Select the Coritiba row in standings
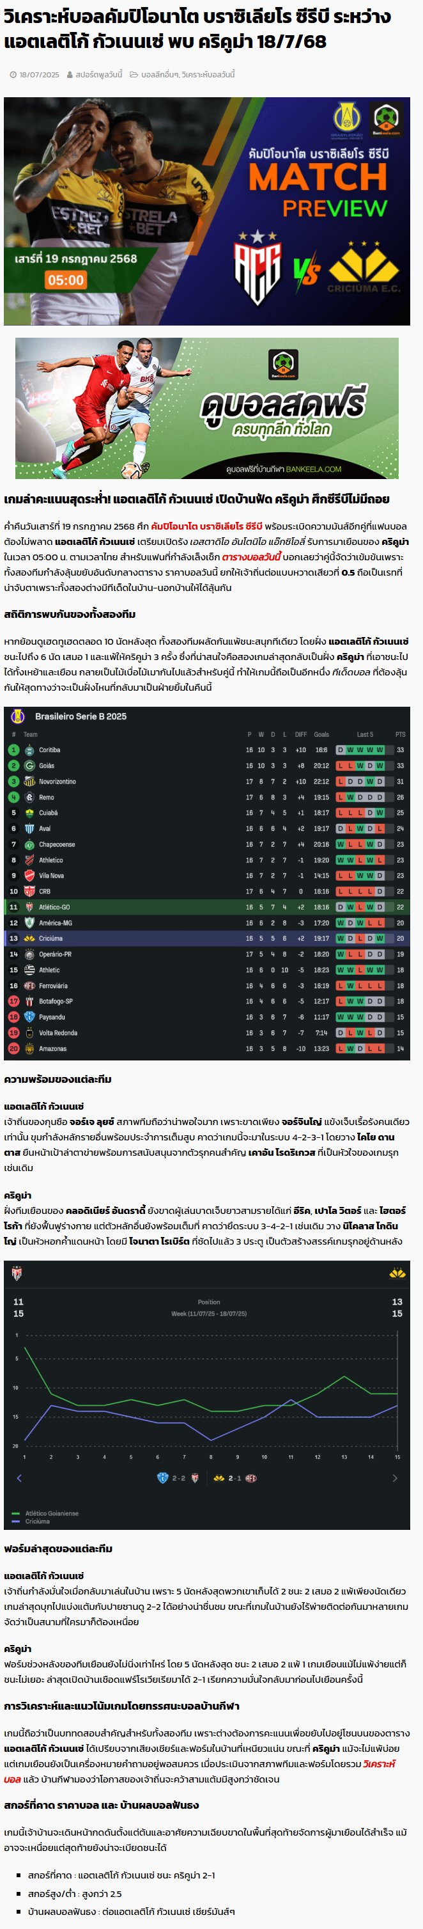Viewport: 423px width, 1929px height. tap(206, 750)
